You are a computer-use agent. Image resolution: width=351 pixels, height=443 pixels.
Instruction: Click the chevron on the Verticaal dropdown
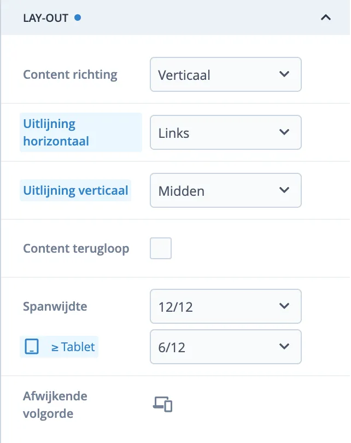[x=284, y=74]
